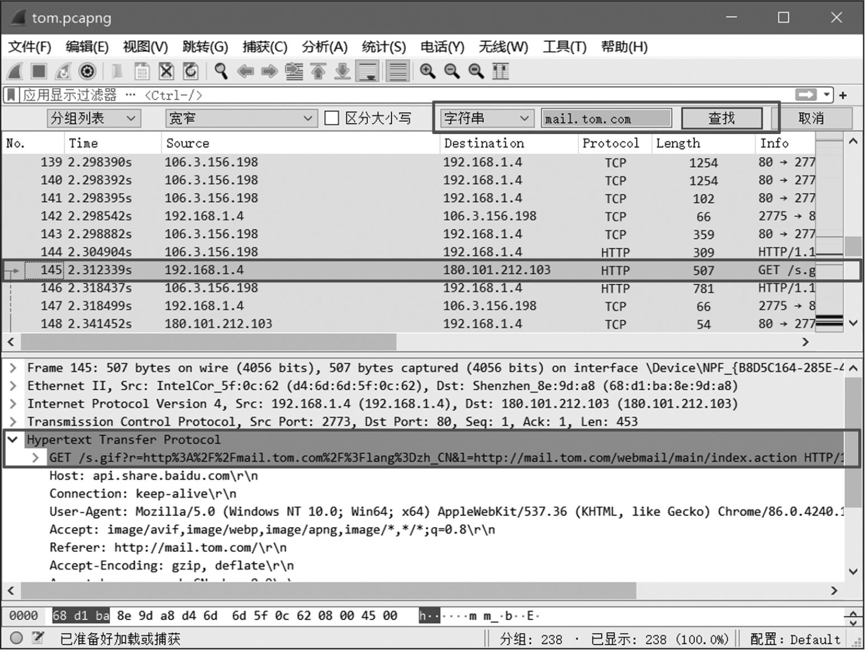The height and width of the screenshot is (650, 865).
Task: Click the resize columns icon
Action: coord(501,71)
